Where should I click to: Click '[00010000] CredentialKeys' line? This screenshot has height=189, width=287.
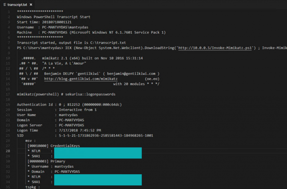coord(54,146)
